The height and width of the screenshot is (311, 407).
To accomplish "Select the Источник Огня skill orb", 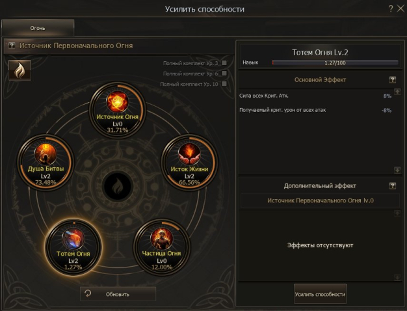I will click(117, 110).
